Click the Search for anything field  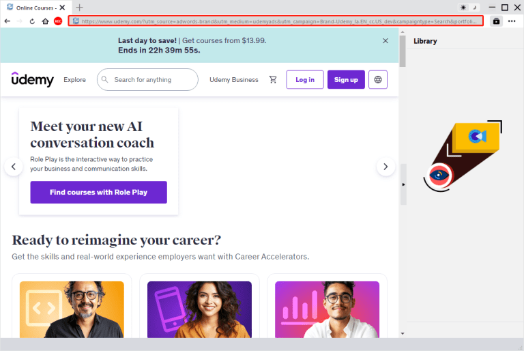[149, 80]
